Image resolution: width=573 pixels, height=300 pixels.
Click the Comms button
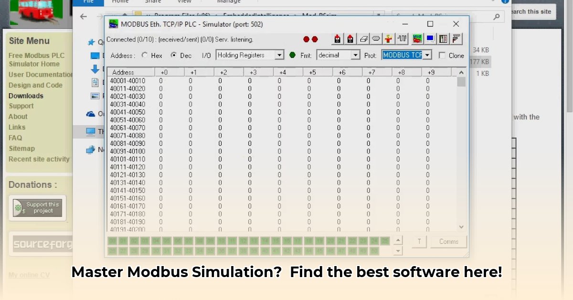pos(448,242)
